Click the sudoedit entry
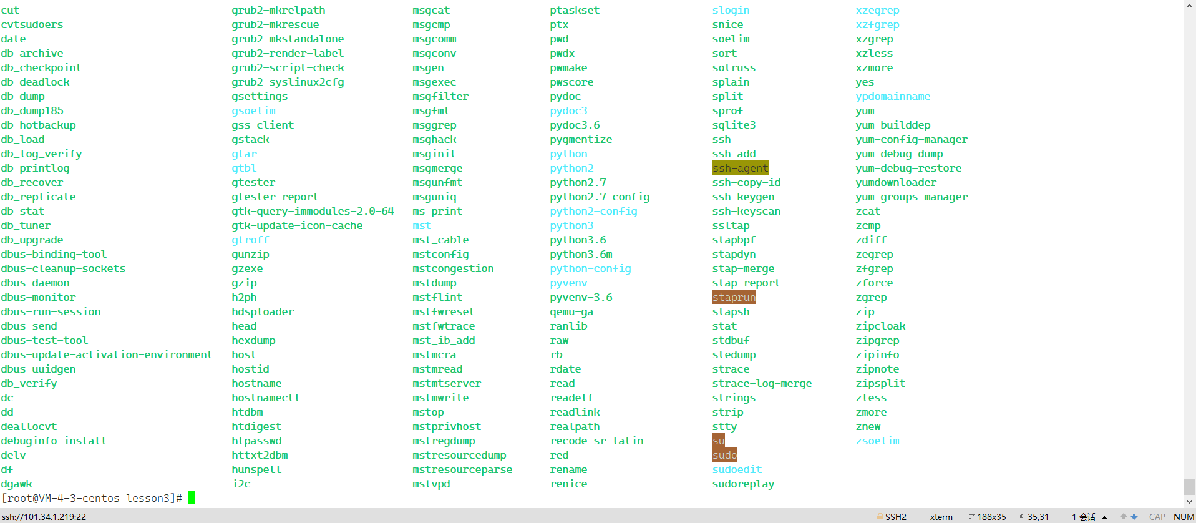The height and width of the screenshot is (523, 1196). tap(737, 469)
